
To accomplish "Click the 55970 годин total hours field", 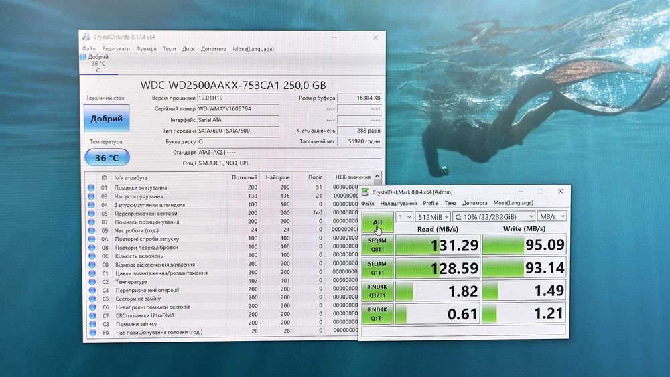I will tap(359, 141).
